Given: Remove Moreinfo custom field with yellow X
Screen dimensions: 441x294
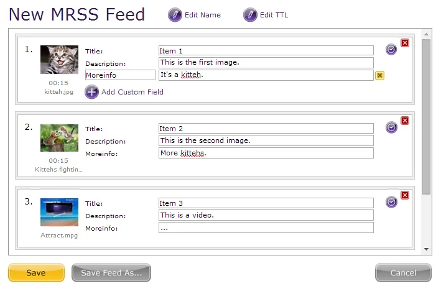Looking at the screenshot, I should point(379,75).
